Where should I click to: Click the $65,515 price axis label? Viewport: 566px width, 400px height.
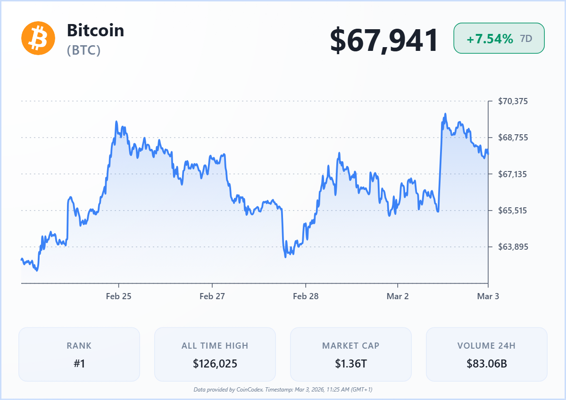(x=513, y=211)
